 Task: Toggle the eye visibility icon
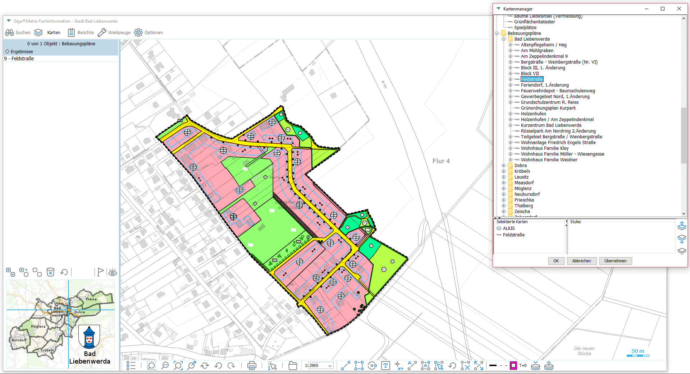tap(113, 272)
